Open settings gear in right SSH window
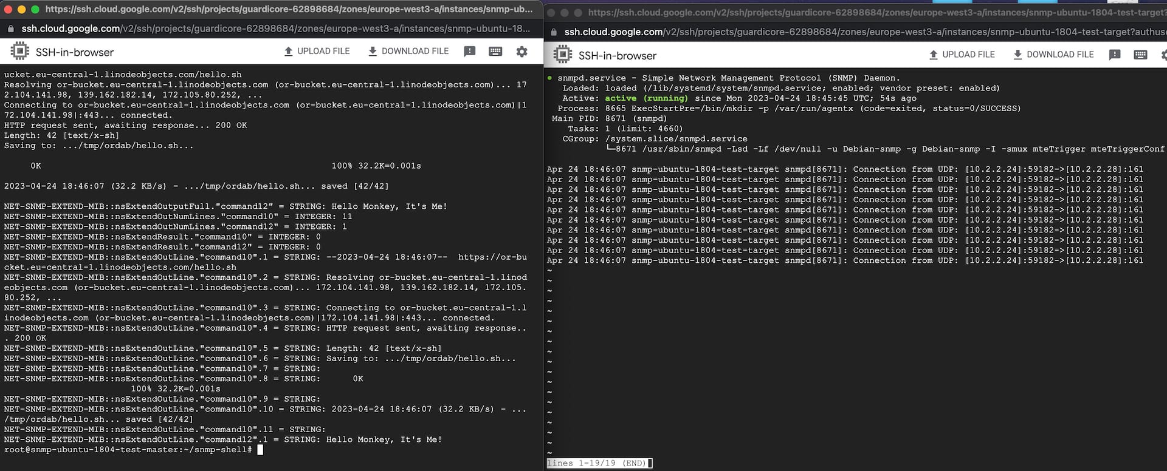 click(1163, 55)
